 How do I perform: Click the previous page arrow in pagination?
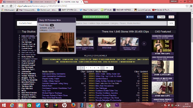[78, 68]
